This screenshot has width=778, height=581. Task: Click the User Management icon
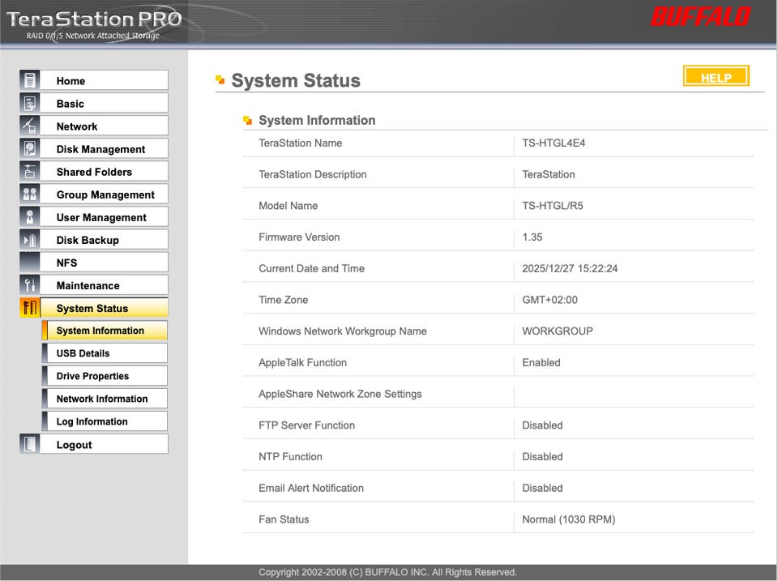(30, 217)
